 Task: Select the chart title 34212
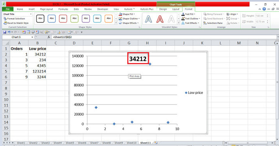click(x=138, y=59)
